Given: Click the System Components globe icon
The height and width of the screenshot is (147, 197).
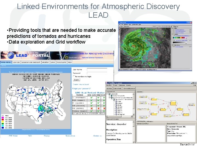Looking at the screenshot, I should point(112,96).
